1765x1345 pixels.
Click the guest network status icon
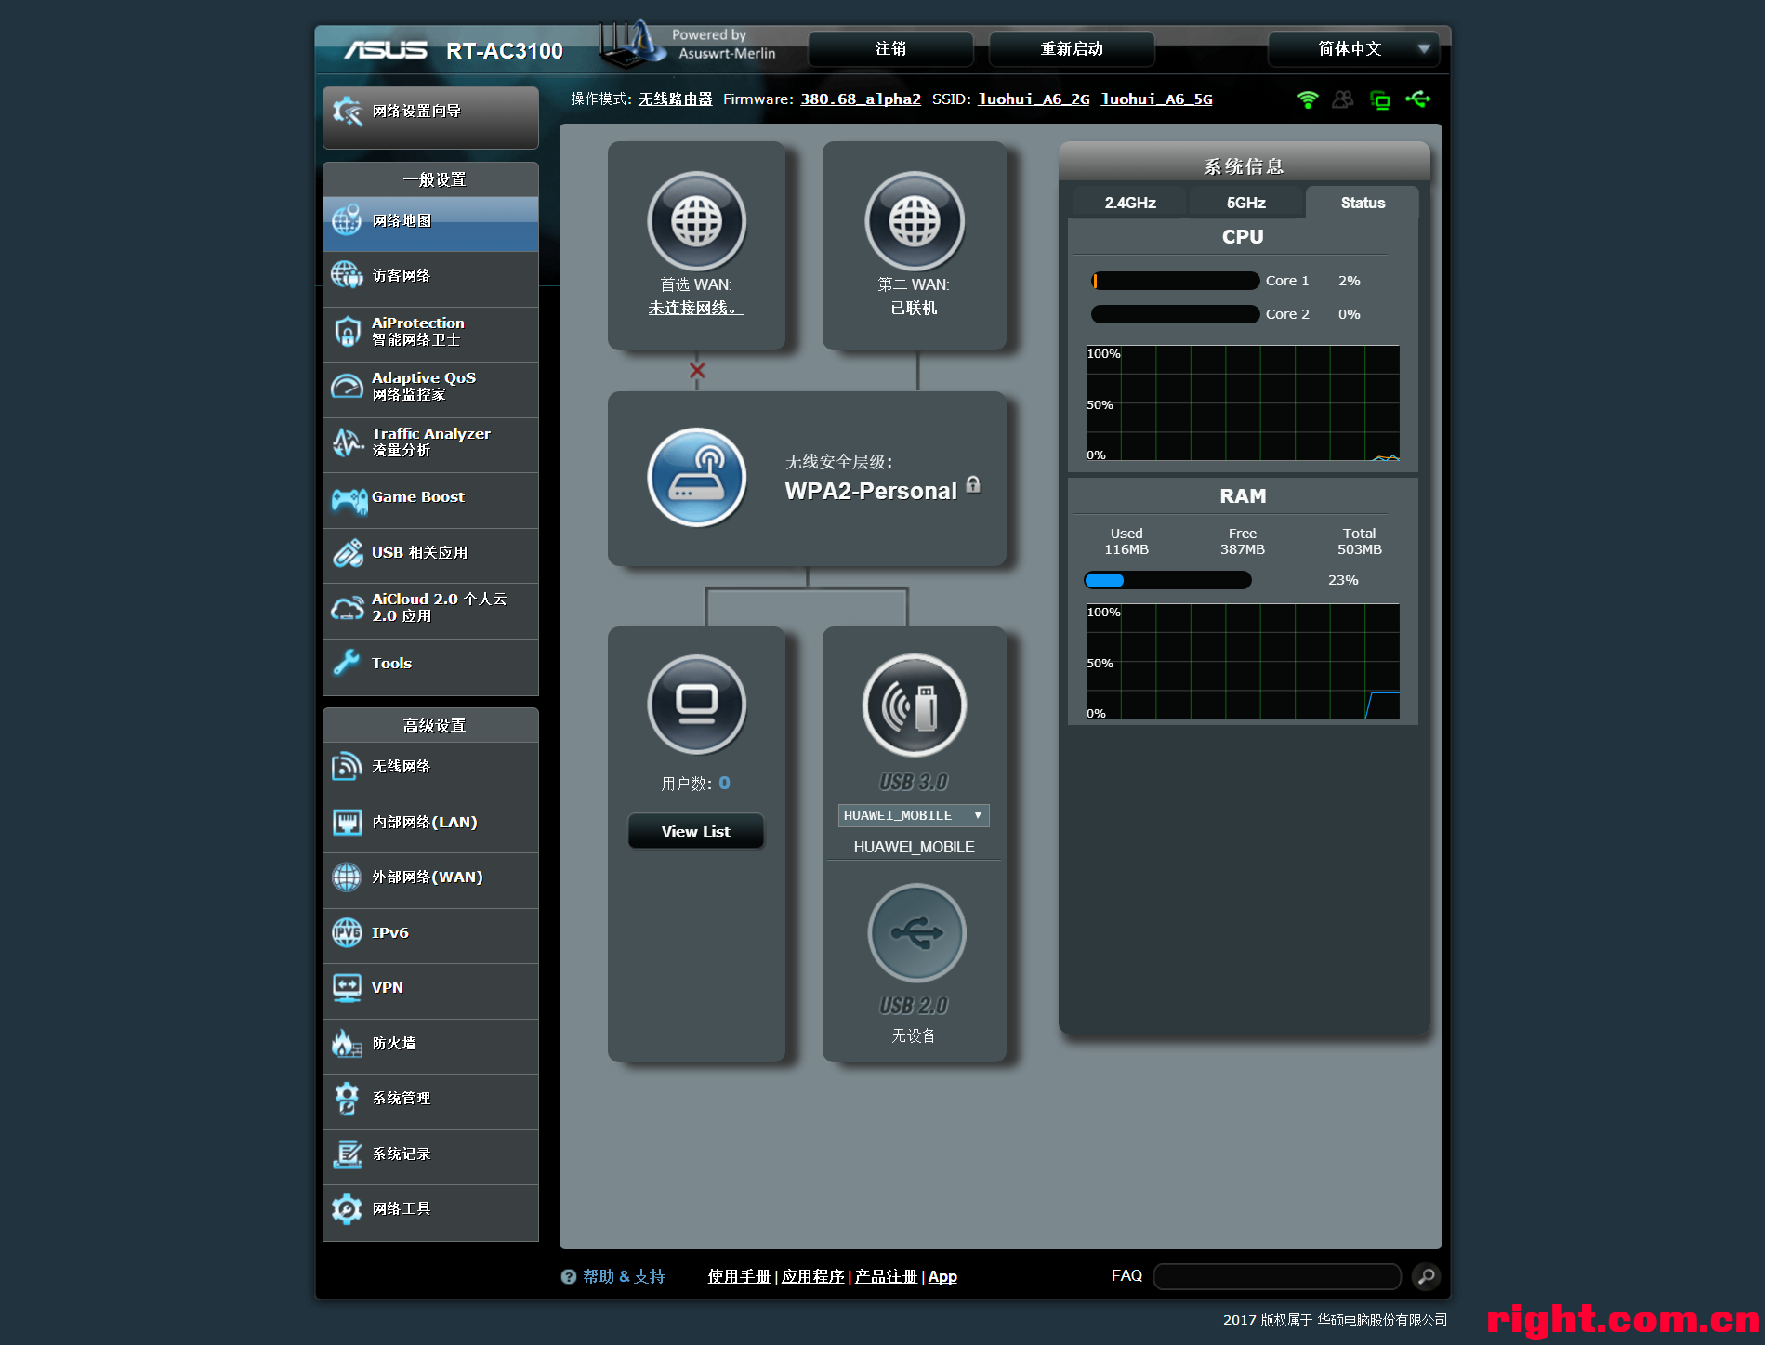click(x=1343, y=99)
